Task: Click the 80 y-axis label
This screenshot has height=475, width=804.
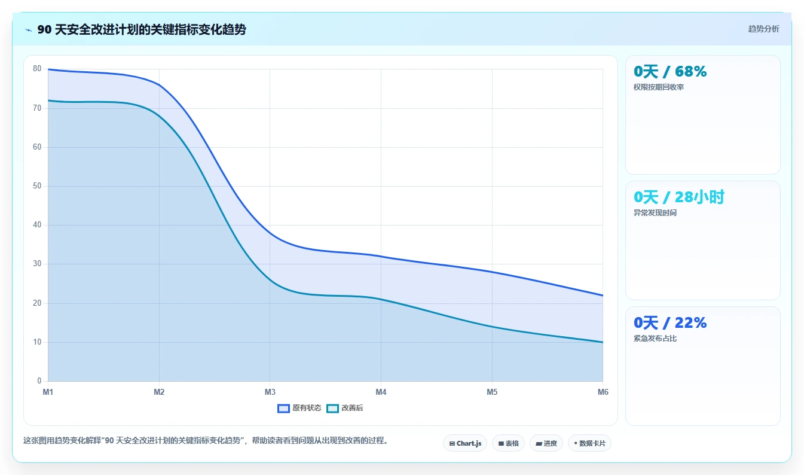Action: pos(37,69)
